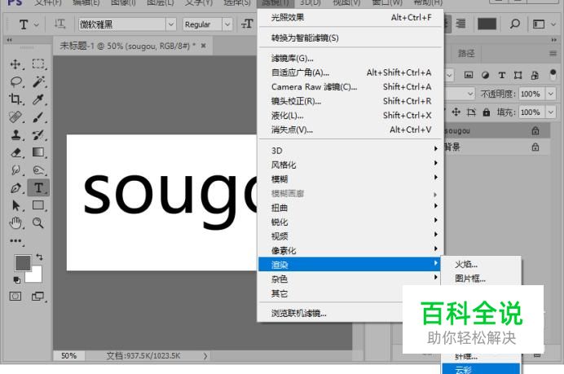Screen dimensions: 564x374
Task: Click the background color swatch
Action: (x=37, y=275)
